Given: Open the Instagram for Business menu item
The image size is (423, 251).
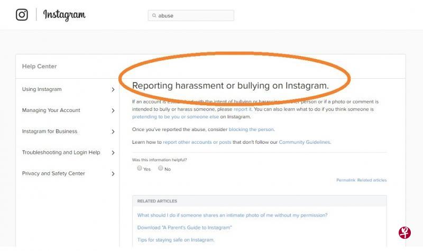Looking at the screenshot, I should (x=50, y=131).
